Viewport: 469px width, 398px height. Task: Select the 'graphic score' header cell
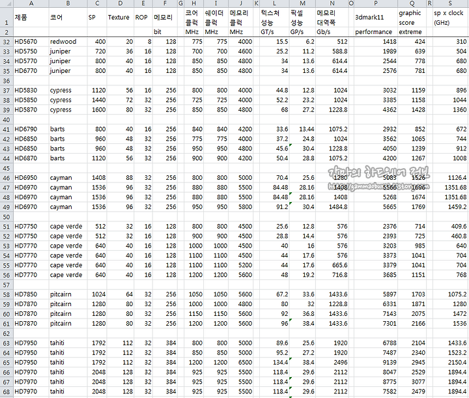tap(412, 18)
